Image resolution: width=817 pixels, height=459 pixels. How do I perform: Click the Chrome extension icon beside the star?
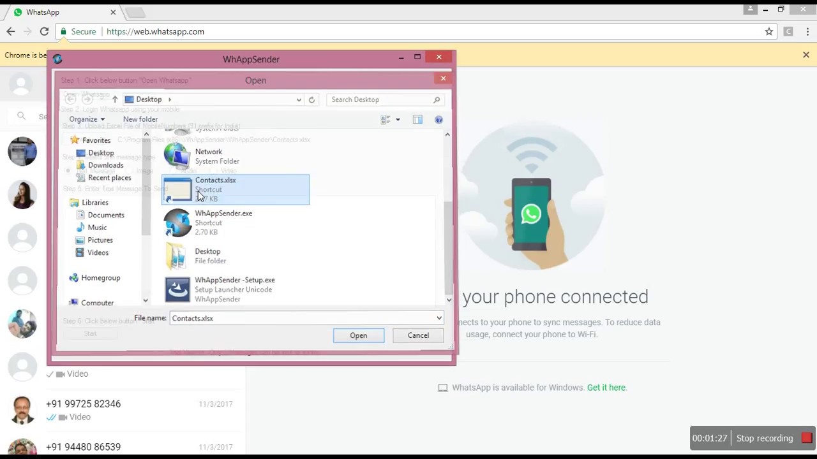point(788,31)
